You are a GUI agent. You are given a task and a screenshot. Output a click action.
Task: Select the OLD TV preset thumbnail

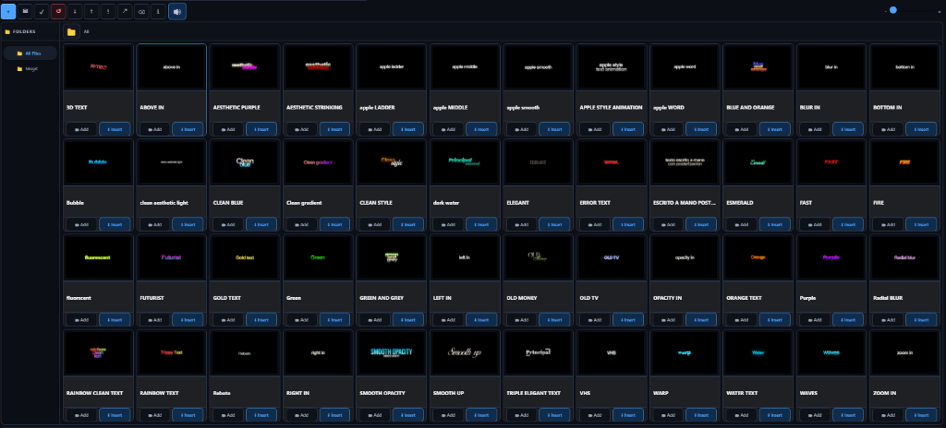[x=612, y=257]
